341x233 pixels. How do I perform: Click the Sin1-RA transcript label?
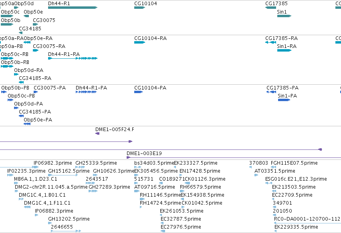287,46
